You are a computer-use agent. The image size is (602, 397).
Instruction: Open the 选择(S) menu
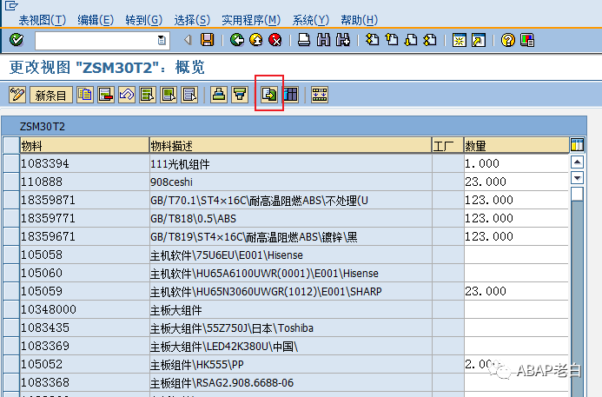click(192, 20)
